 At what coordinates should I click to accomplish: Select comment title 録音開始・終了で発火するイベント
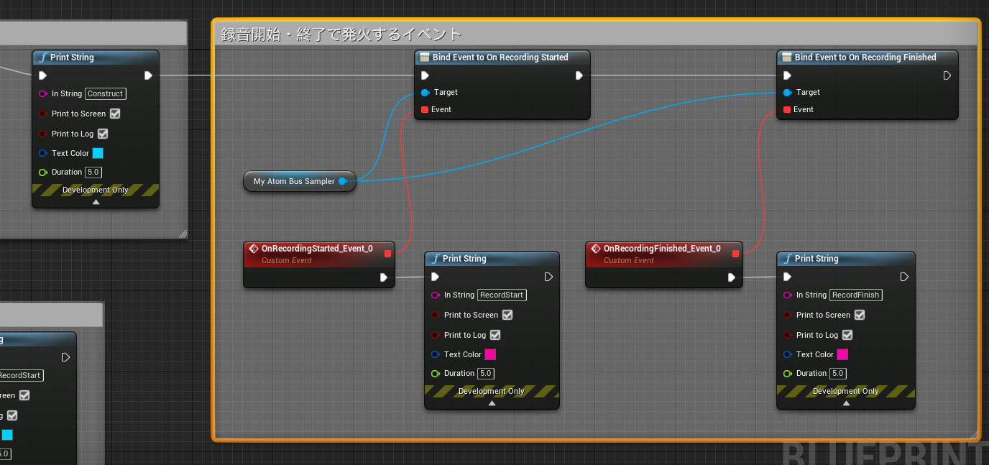[341, 34]
